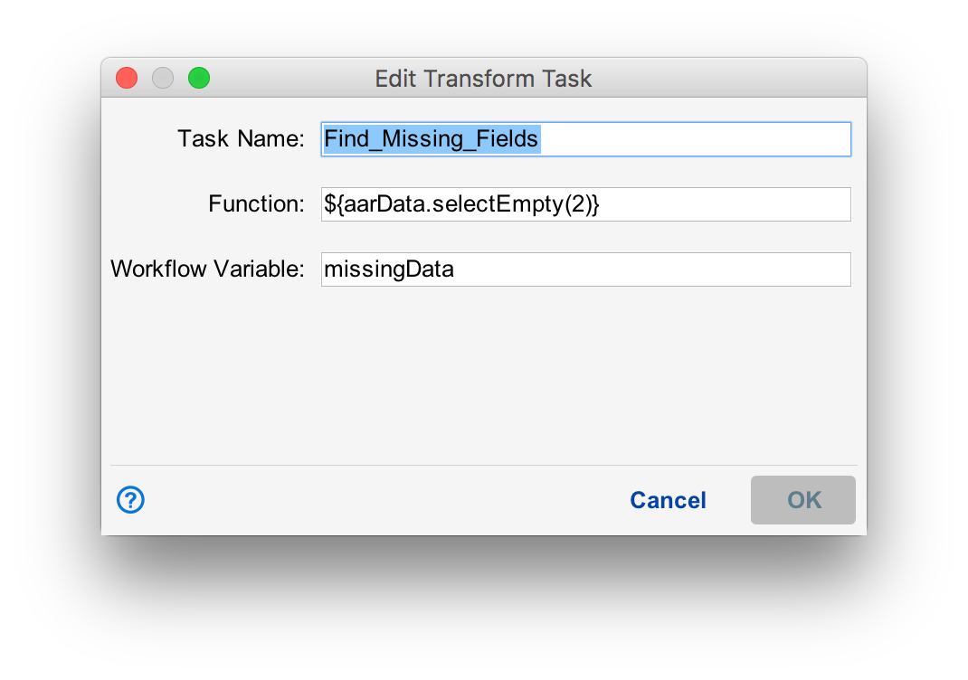Image resolution: width=968 pixels, height=680 pixels.
Task: Confirm changes by pressing OK
Action: click(x=802, y=500)
